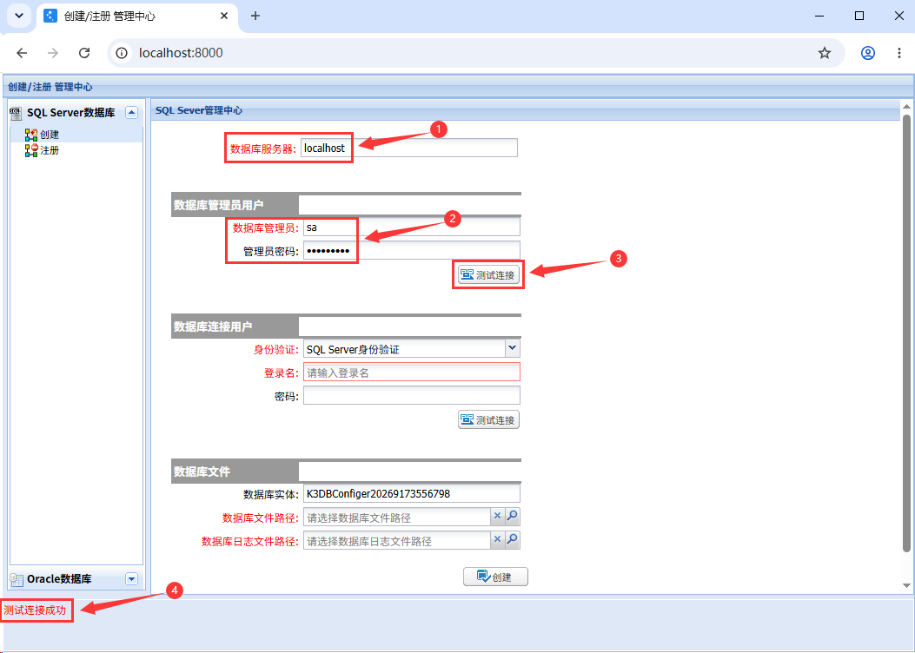Click the clear icon for 数据库文件路径
Image resolution: width=915 pixels, height=653 pixels.
tap(497, 517)
